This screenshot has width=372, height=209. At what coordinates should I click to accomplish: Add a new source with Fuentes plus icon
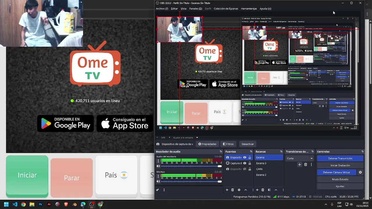click(x=227, y=190)
